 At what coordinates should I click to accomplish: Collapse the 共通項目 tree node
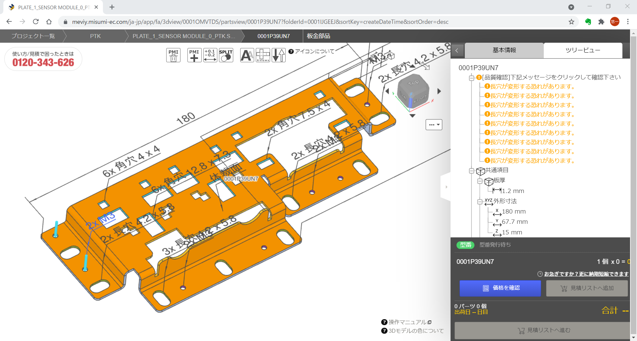[471, 171]
